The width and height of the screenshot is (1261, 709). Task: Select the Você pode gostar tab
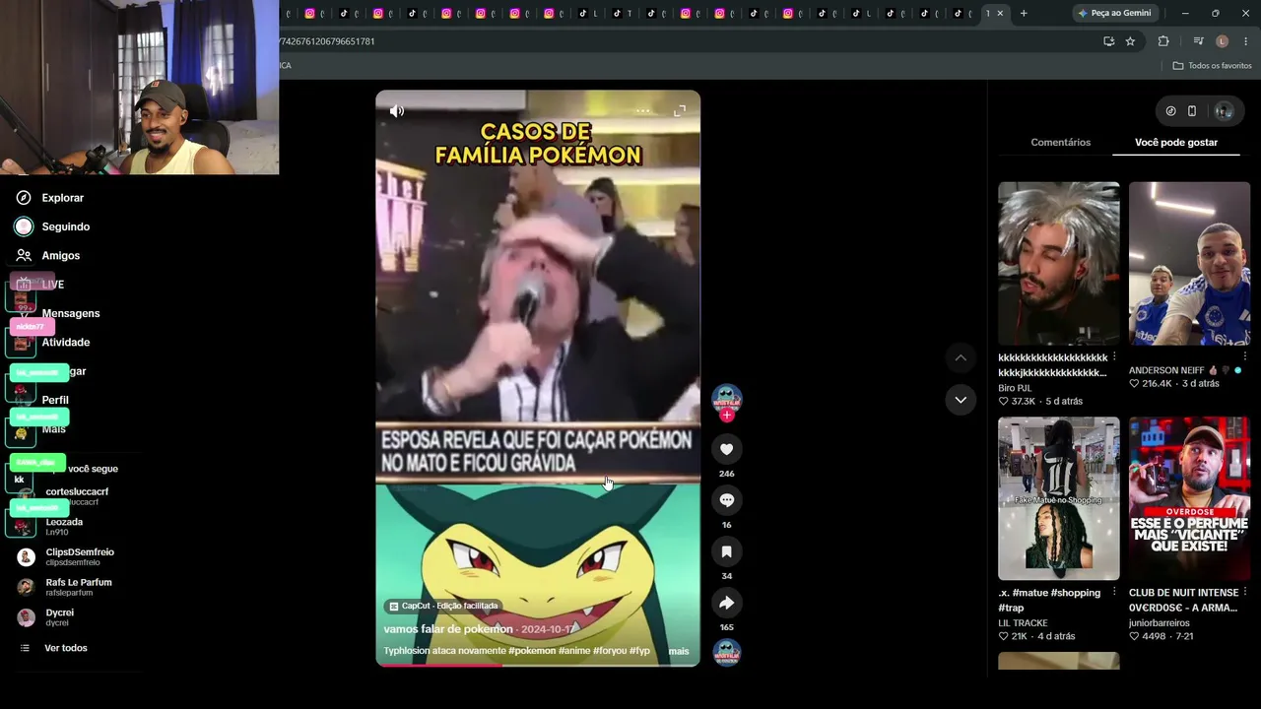coord(1176,143)
